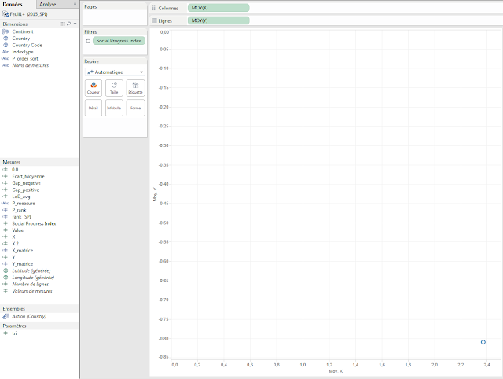
Task: Click the MOY(X) pill on Colonnes
Action: click(218, 8)
